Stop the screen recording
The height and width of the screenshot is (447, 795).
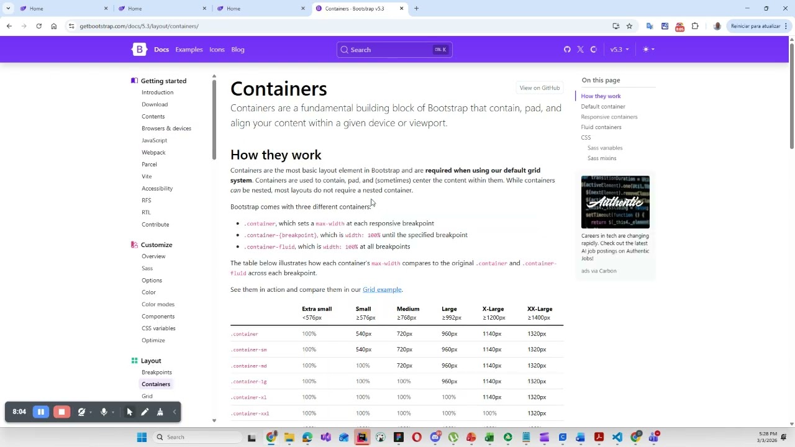[61, 412]
